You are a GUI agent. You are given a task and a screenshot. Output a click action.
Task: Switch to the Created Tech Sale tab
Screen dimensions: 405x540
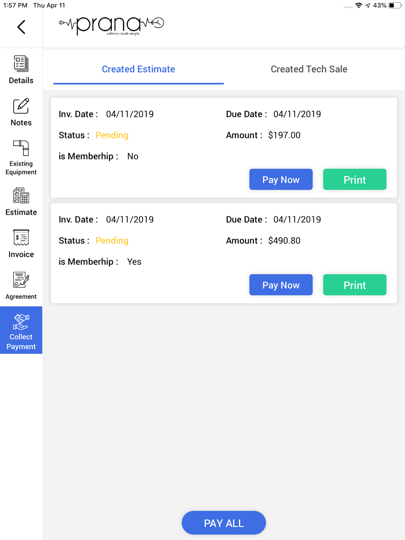point(309,69)
